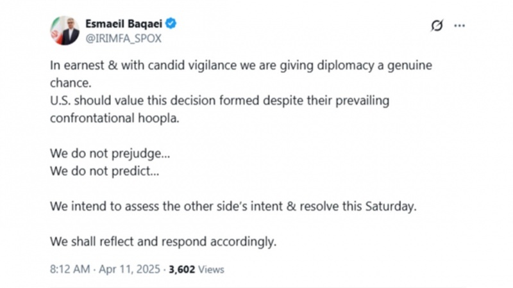Click the word 'chance.' on the second line
Viewport: 513px width, 288px height.
71,83
